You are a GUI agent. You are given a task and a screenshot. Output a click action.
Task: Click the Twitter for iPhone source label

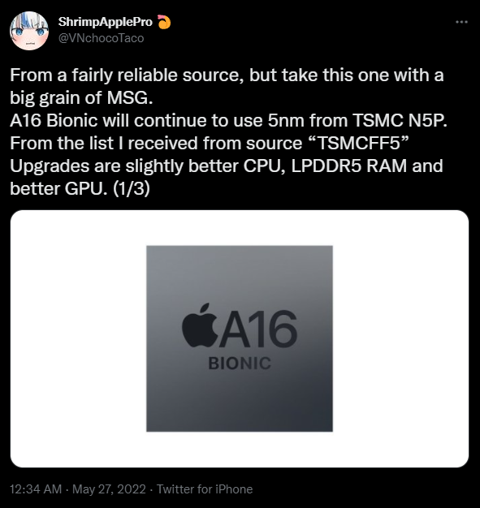pos(205,489)
